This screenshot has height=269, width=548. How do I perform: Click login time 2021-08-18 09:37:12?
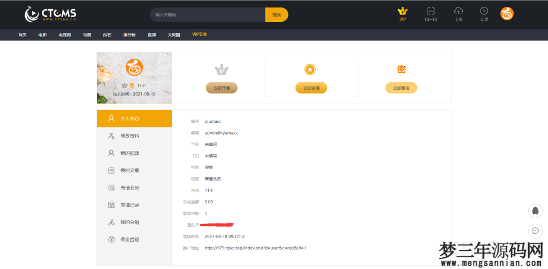tap(225, 236)
